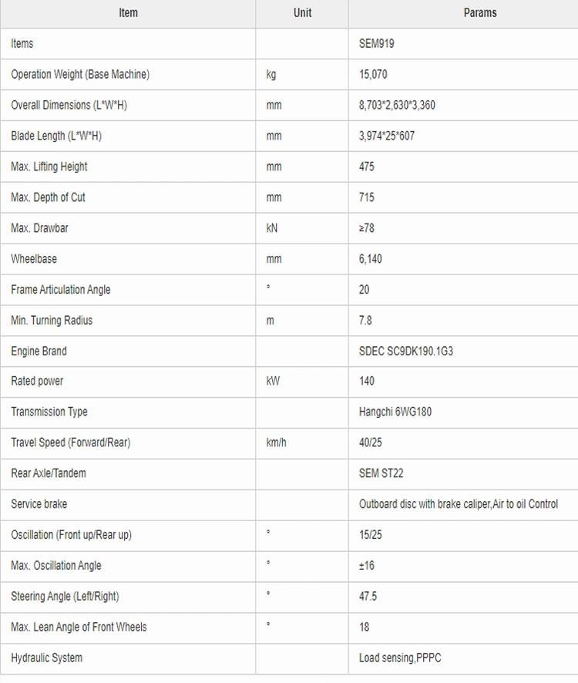Select the Min. Turning Radius value 7.8

click(x=365, y=320)
